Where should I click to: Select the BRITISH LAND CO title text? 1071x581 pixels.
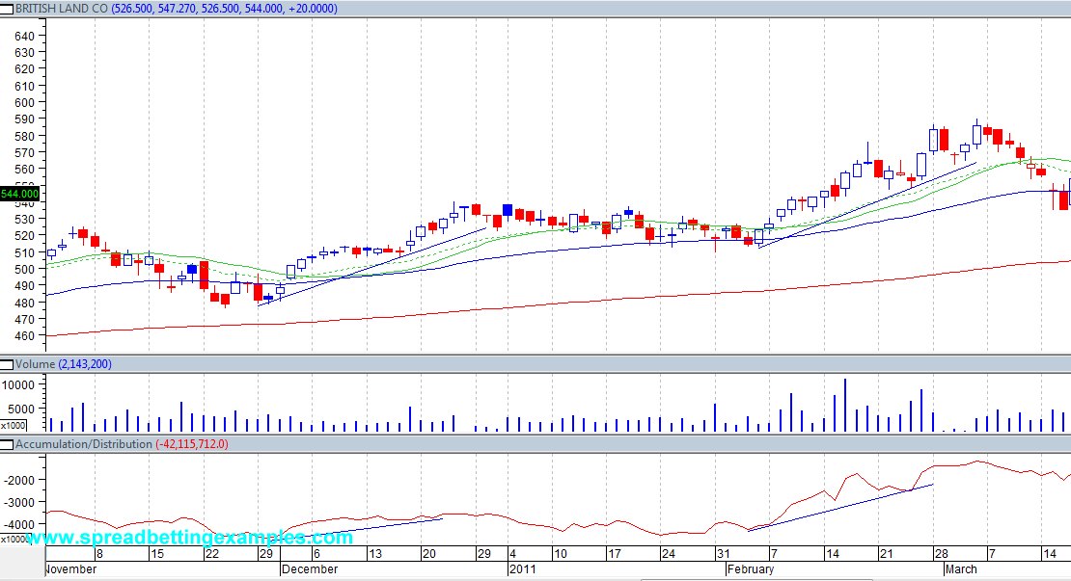62,8
